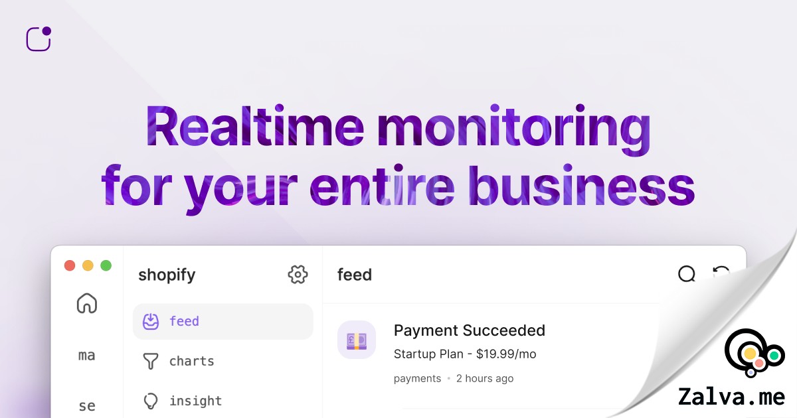
Task: Select the home icon in the sidebar
Action: 87,303
